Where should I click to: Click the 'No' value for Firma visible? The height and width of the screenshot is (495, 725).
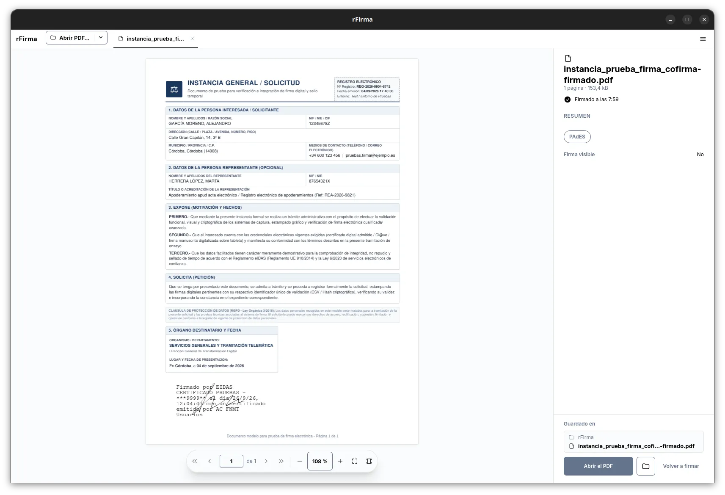[x=700, y=155]
